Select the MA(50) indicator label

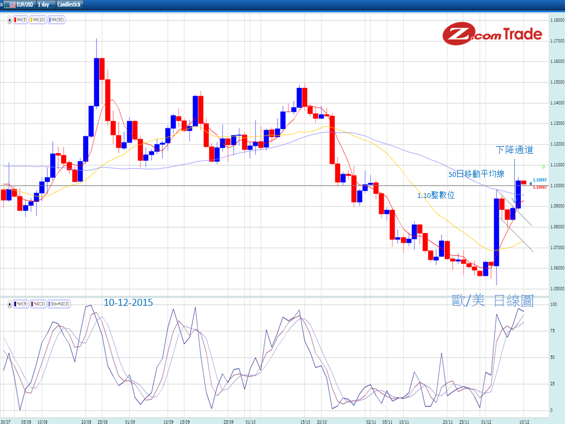tap(56, 20)
